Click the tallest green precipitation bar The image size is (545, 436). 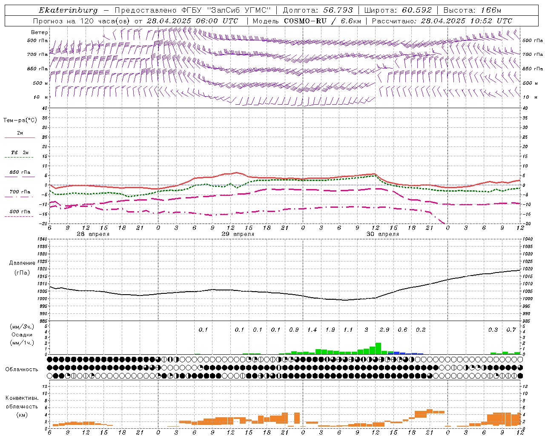point(378,349)
